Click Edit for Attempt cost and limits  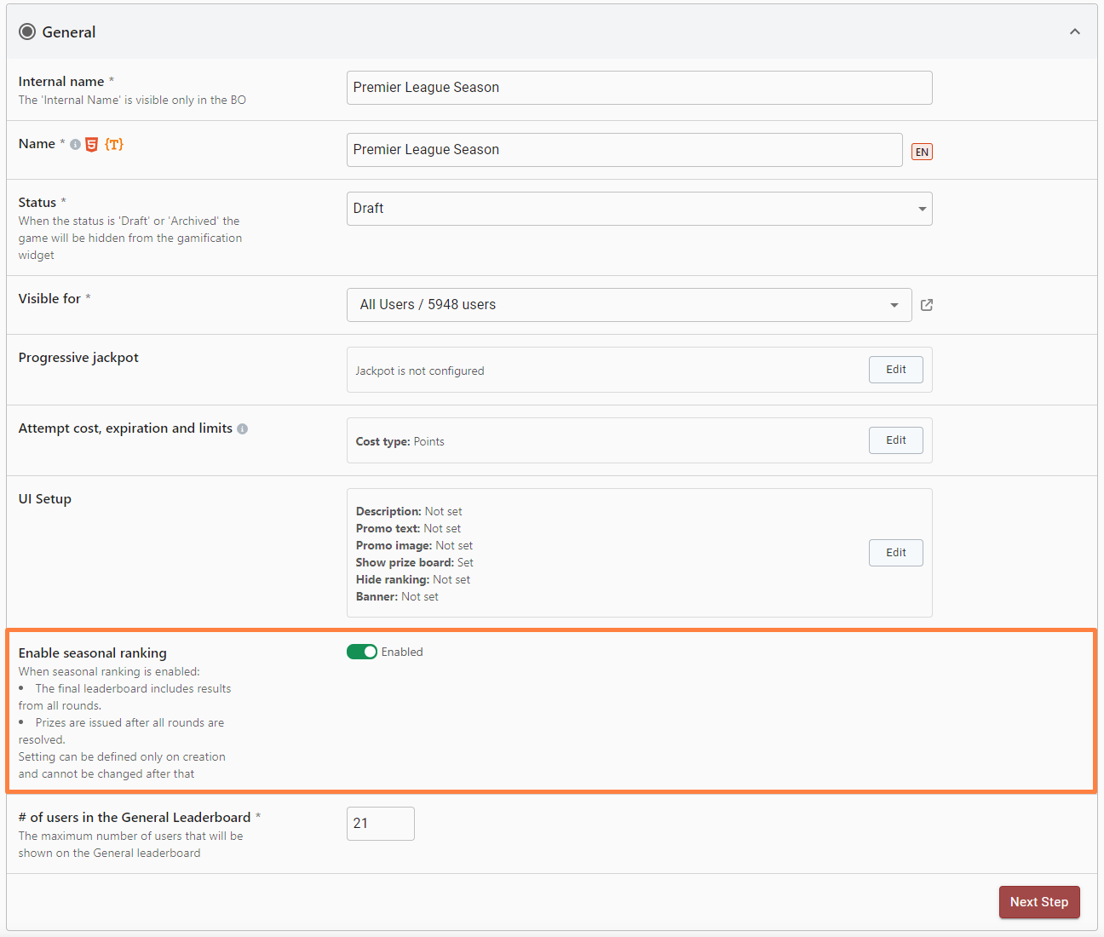tap(895, 440)
